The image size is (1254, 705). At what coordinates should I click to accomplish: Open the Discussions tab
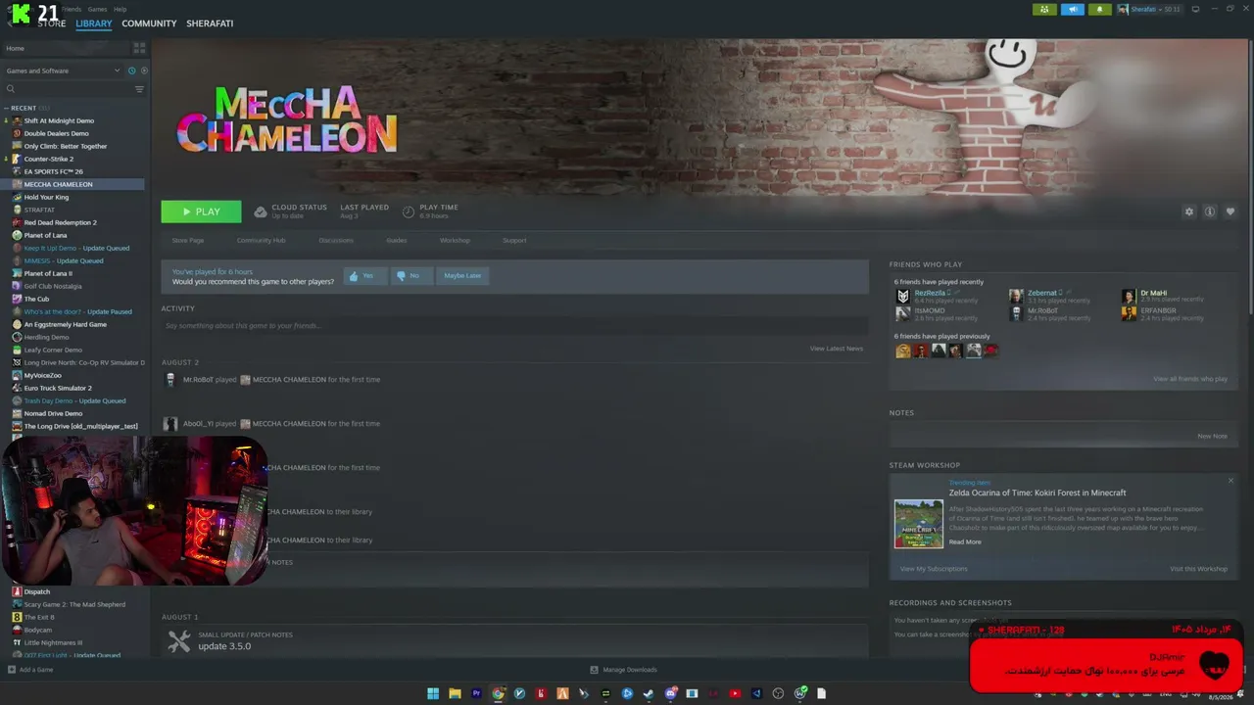click(x=336, y=240)
